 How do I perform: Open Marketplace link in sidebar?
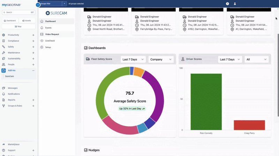click(14, 144)
